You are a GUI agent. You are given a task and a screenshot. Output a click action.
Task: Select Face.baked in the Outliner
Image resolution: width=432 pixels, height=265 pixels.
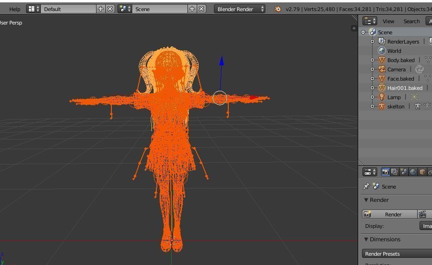pos(400,79)
